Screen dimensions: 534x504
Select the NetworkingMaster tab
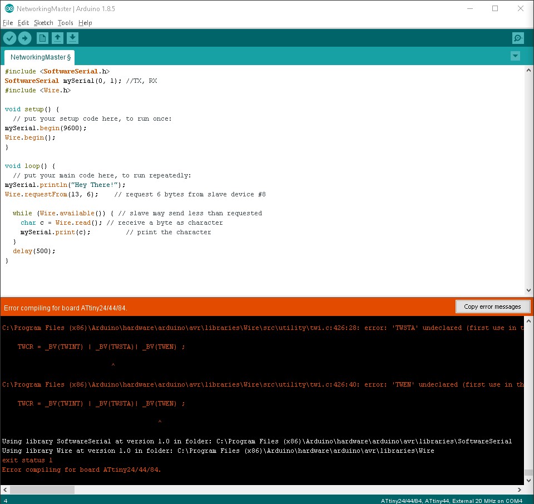pos(39,57)
